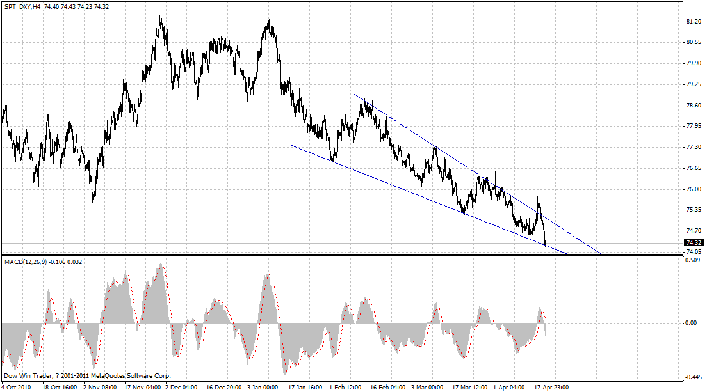Click the 3 Mar 00:00 time label

(x=427, y=387)
